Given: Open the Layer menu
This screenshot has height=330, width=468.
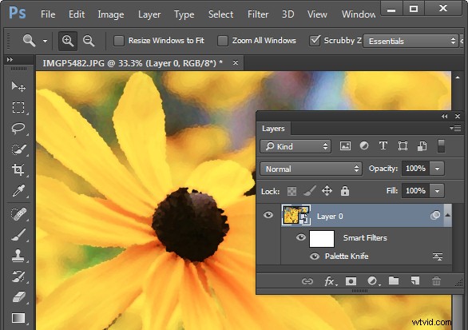Looking at the screenshot, I should pyautogui.click(x=149, y=14).
